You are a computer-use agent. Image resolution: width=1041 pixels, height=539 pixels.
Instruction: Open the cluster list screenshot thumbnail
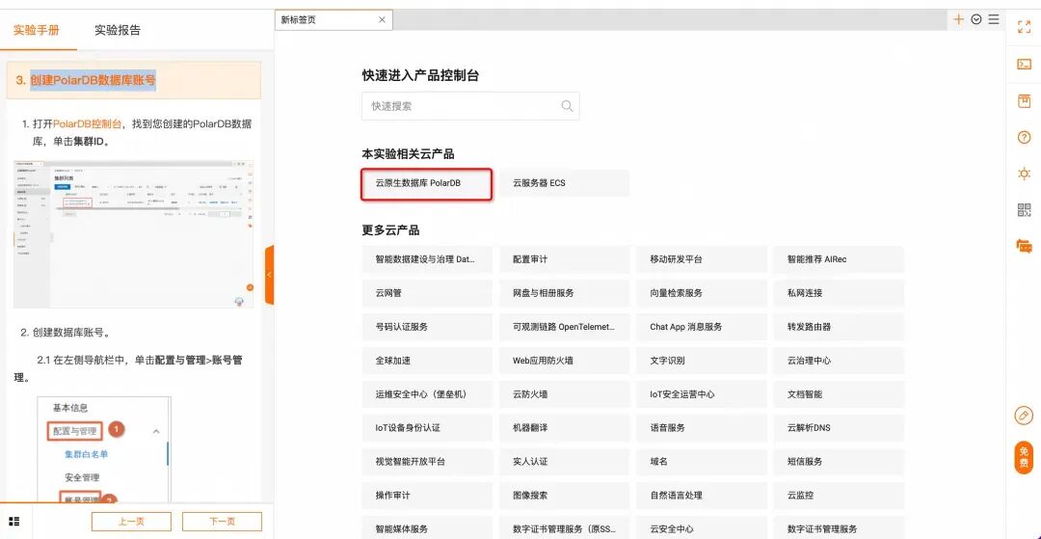click(133, 233)
